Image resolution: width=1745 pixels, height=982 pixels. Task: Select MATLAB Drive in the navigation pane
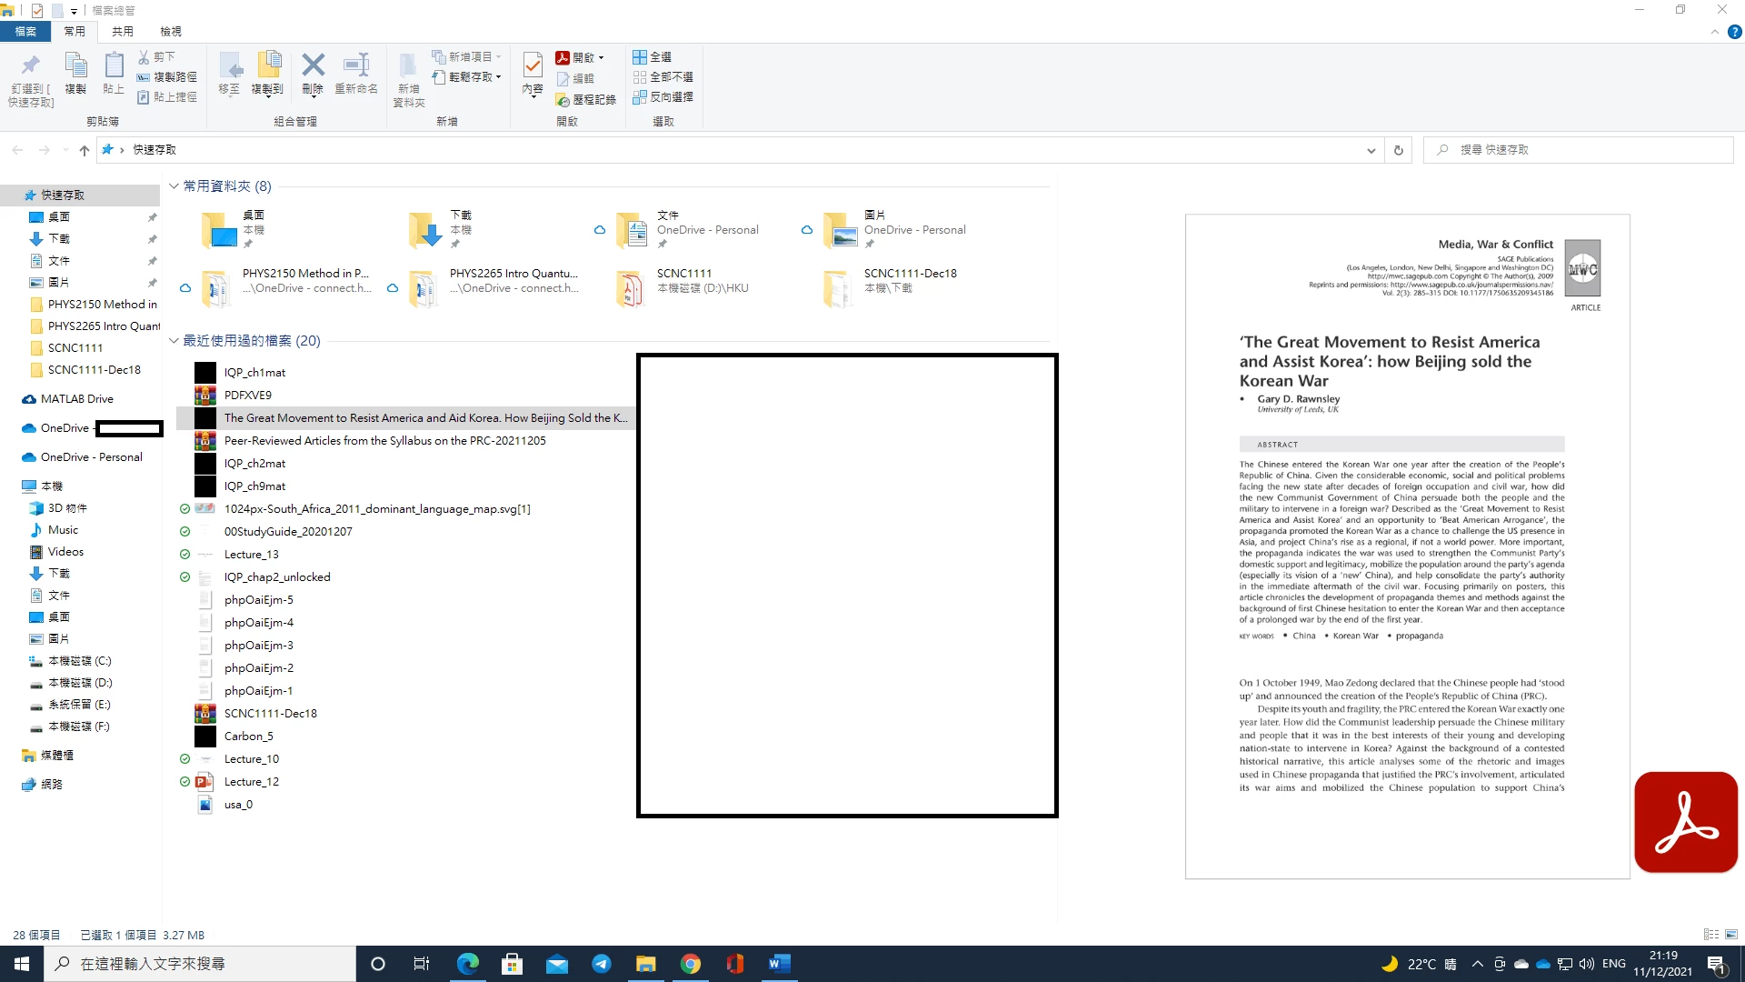point(76,399)
